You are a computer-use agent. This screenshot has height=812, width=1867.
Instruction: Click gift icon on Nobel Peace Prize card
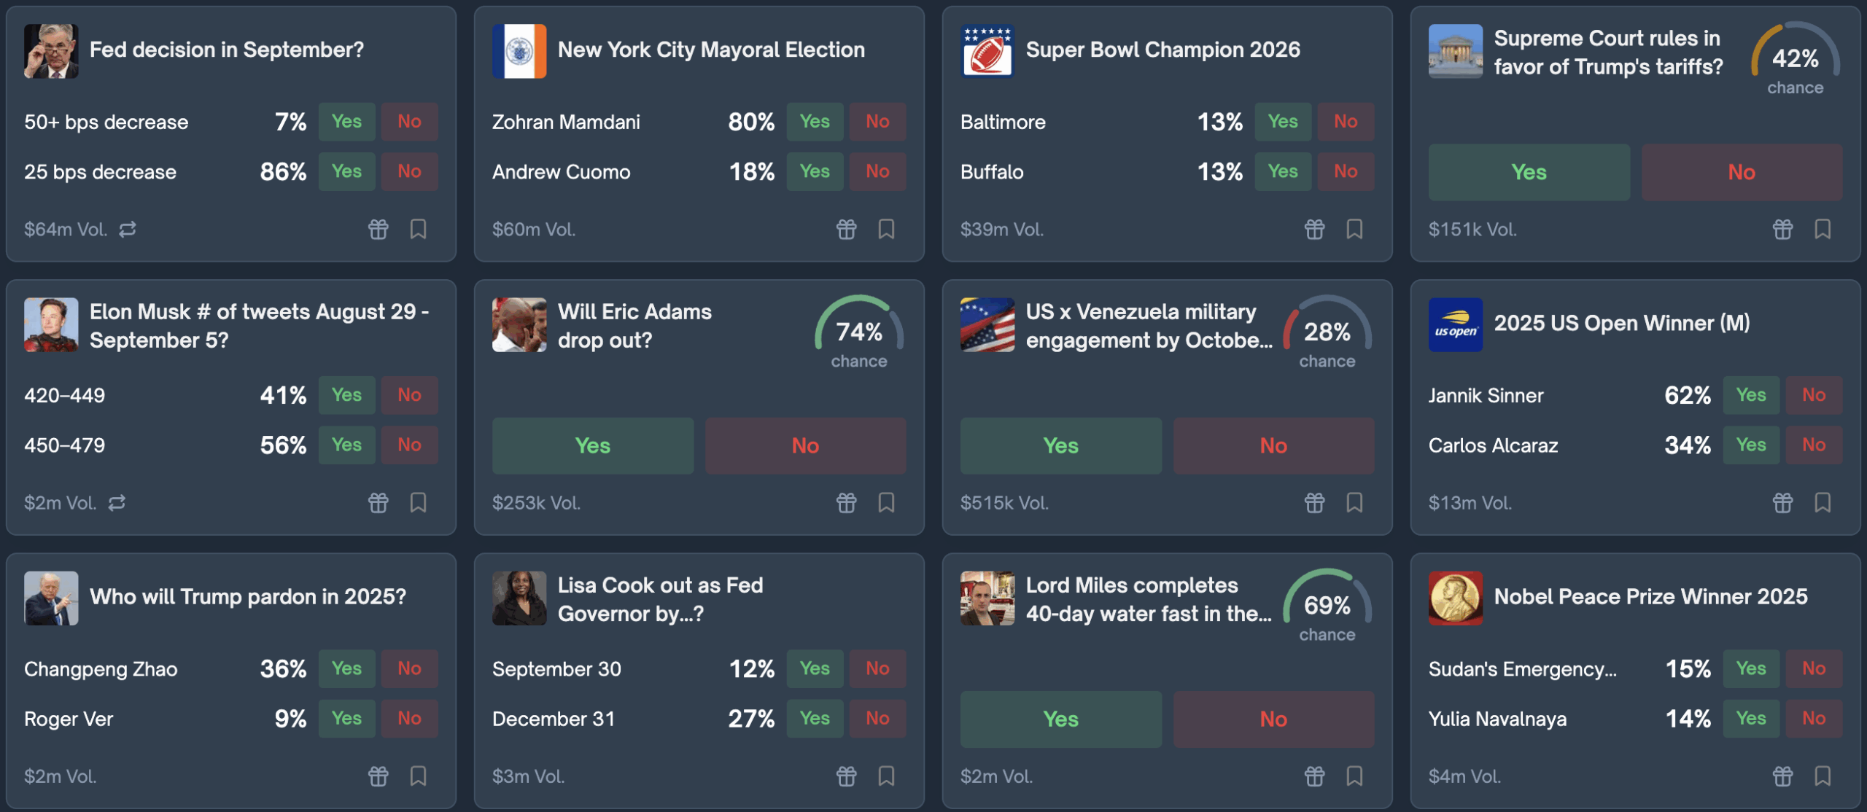point(1782,776)
